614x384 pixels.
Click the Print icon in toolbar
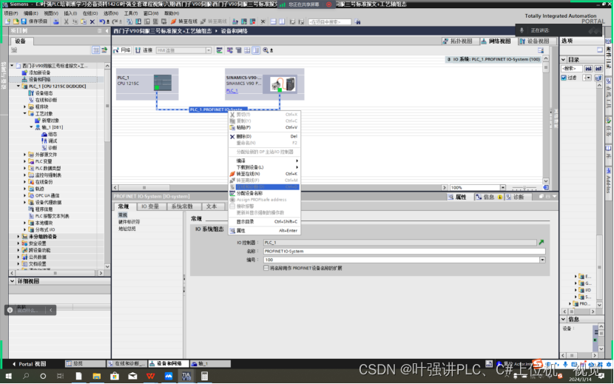coord(56,21)
